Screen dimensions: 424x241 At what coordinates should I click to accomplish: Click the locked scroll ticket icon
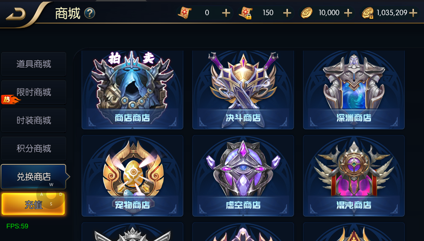(245, 13)
